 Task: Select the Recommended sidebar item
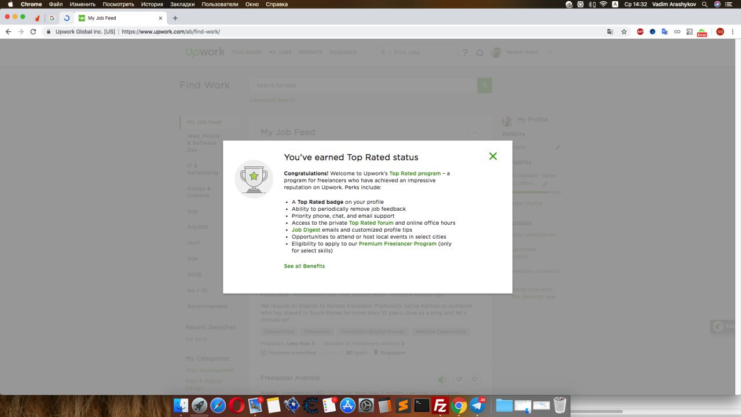click(207, 306)
